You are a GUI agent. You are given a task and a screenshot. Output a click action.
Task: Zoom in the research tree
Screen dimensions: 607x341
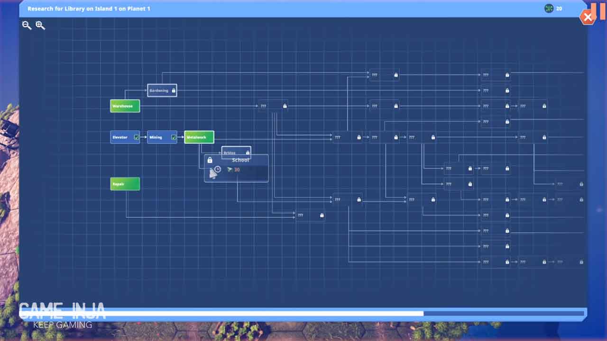pos(40,26)
